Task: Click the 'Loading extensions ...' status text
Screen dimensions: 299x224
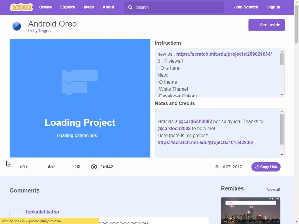Action: click(79, 135)
